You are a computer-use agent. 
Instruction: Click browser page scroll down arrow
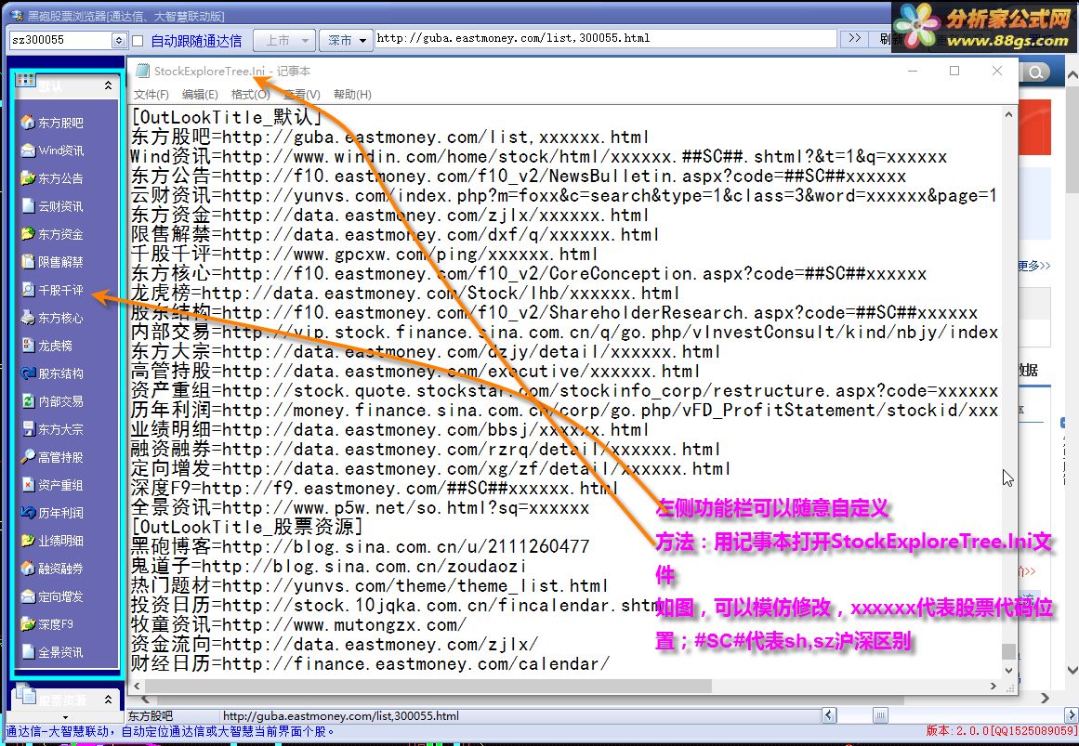[x=1072, y=670]
